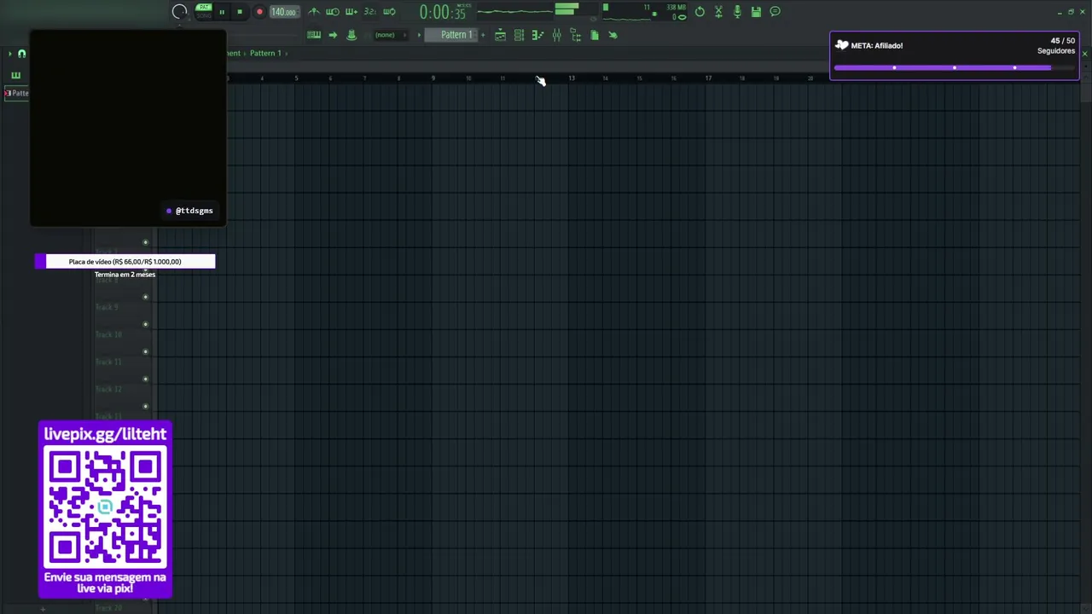This screenshot has height=614, width=1092.
Task: Click the main volume knob at top left
Action: (x=179, y=12)
